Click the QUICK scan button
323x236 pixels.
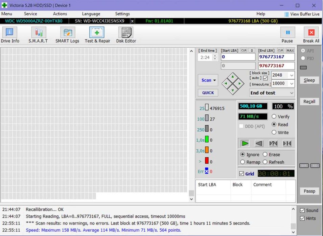208,93
